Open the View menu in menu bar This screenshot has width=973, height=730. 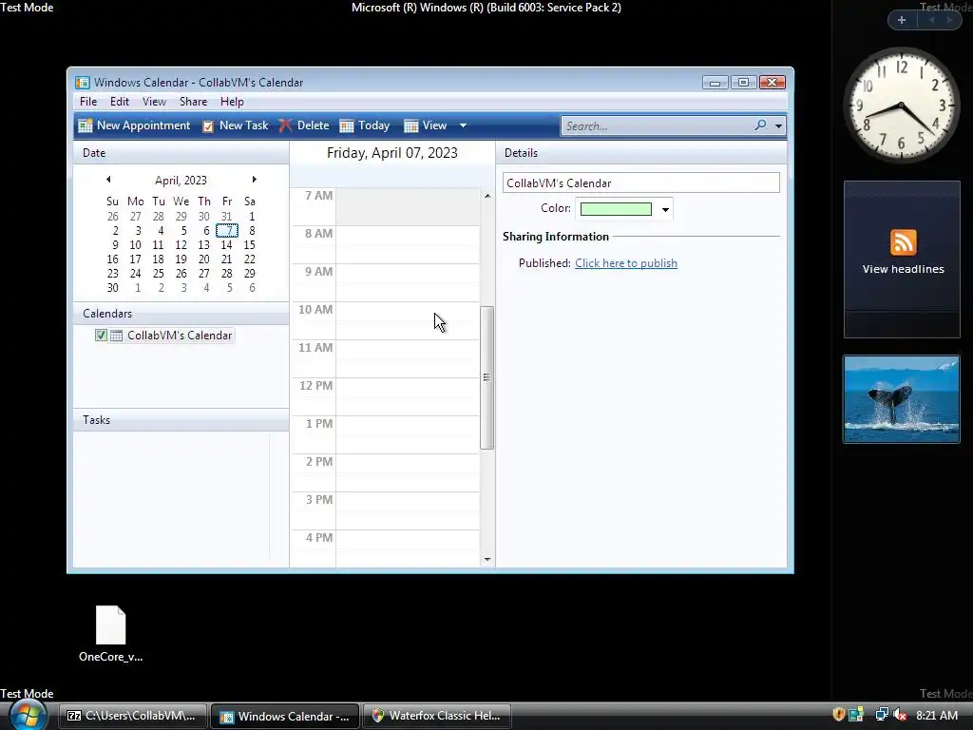pyautogui.click(x=154, y=101)
